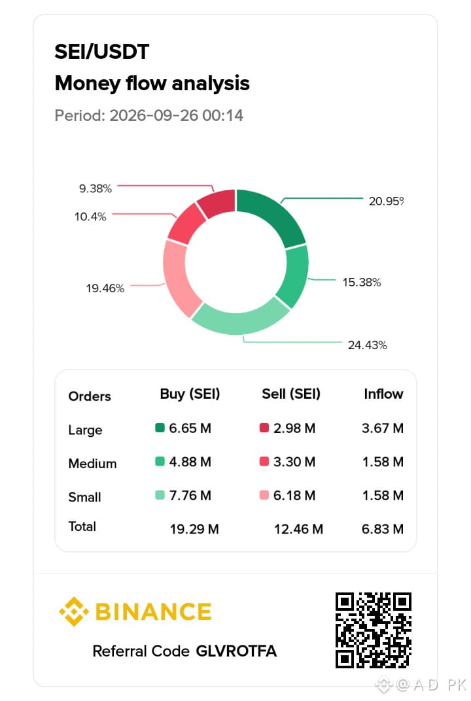Click the Small sell pink swatch
The height and width of the screenshot is (701, 471).
pyautogui.click(x=264, y=496)
